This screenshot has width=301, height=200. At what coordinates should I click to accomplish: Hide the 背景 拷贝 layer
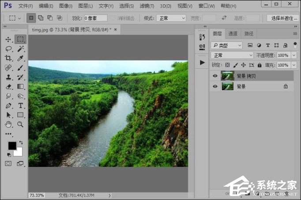click(x=215, y=76)
